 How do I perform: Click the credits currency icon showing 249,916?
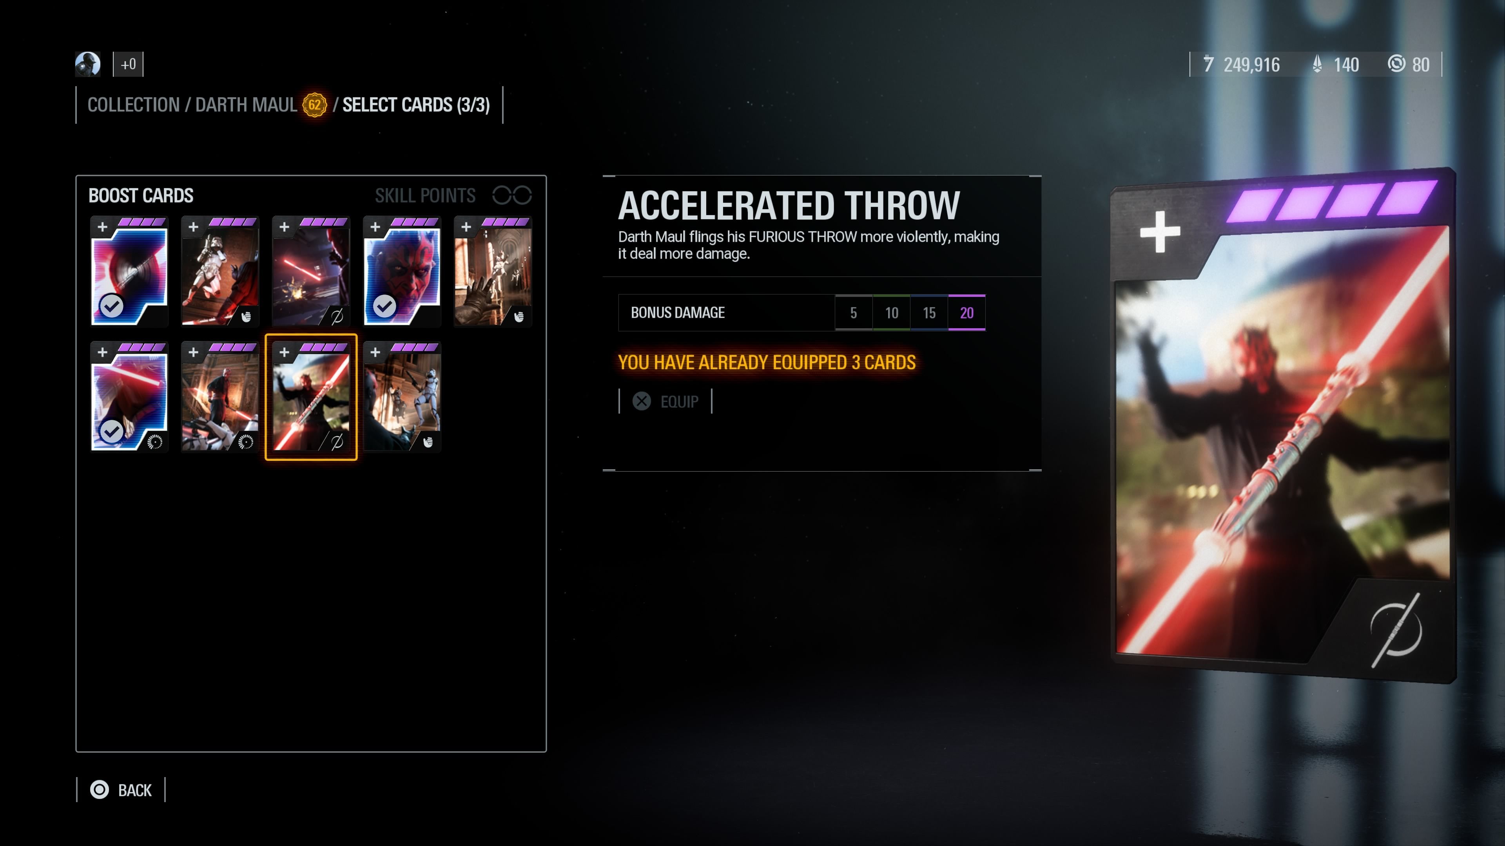1208,63
